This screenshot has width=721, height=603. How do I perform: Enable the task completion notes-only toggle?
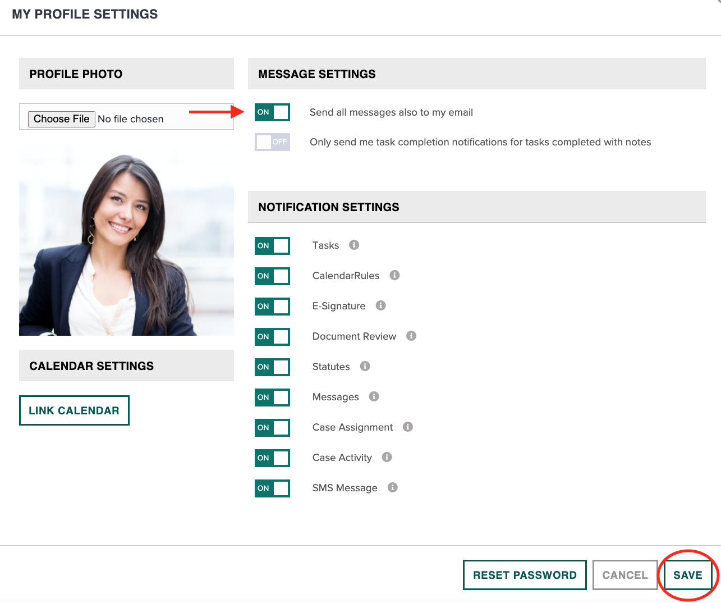[x=272, y=142]
